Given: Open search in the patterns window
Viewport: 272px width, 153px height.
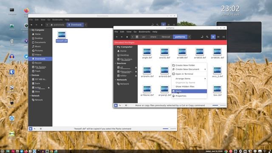Looking at the screenshot, I should coord(207,37).
